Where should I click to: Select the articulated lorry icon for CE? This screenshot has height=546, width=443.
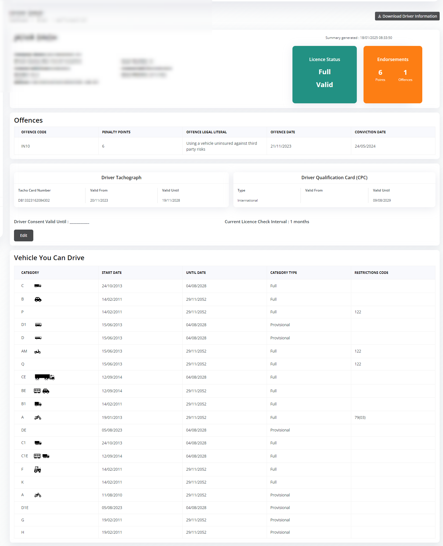click(44, 377)
